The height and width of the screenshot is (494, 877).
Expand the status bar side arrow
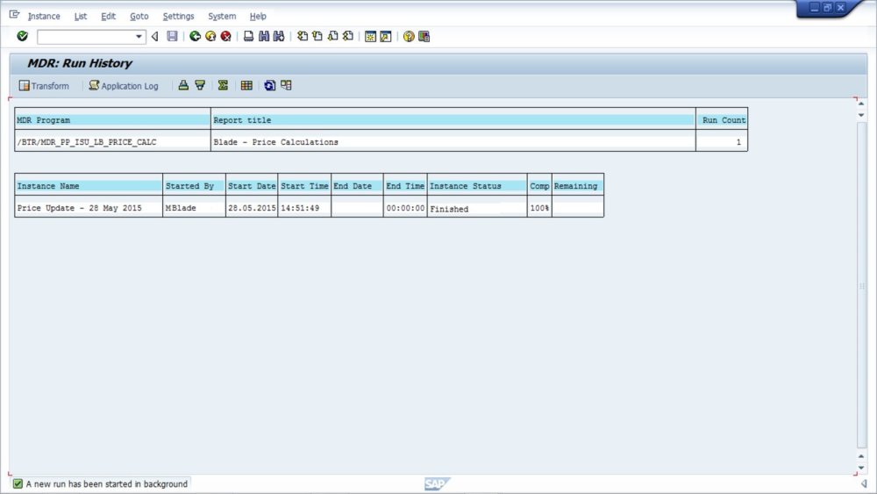coord(864,484)
